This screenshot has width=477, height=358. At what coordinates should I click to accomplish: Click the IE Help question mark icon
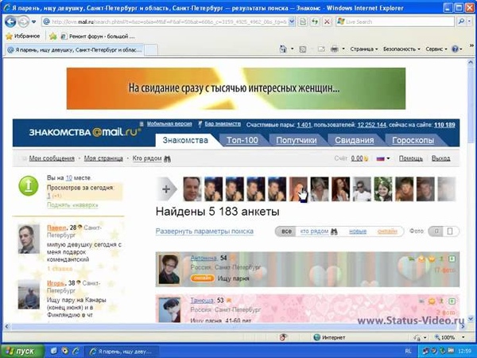[455, 49]
